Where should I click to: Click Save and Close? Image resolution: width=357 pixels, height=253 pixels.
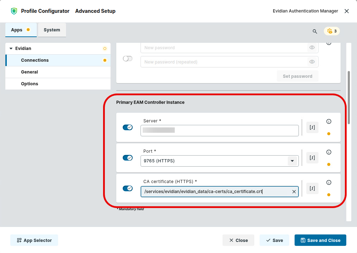point(320,240)
